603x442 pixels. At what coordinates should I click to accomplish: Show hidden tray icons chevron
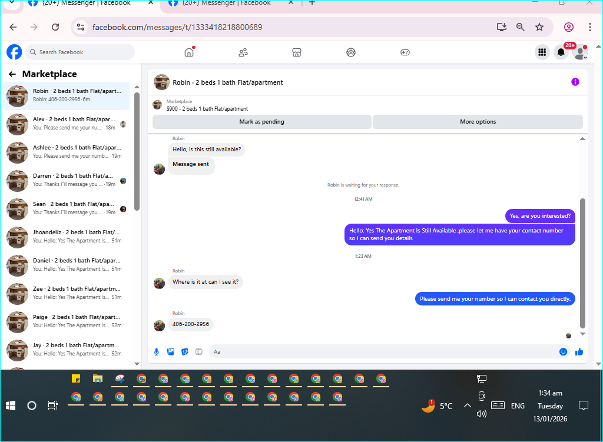467,406
